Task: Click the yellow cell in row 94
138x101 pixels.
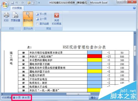Action: [x=94, y=71]
